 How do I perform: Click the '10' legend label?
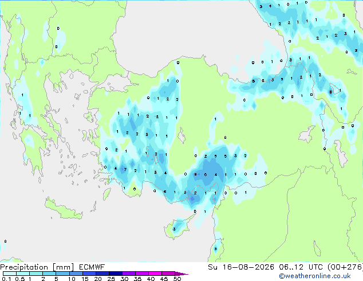[72, 279]
